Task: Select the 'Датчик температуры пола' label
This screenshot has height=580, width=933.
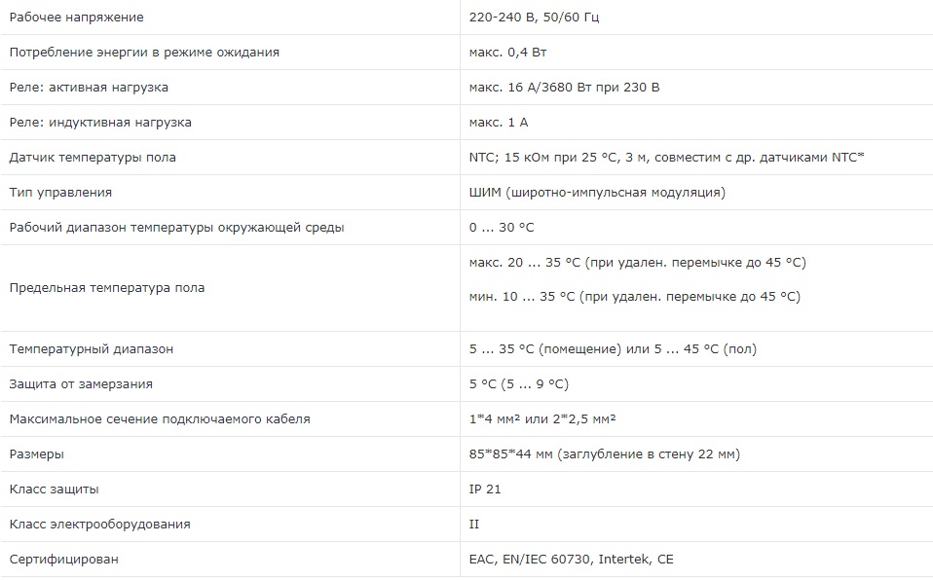Action: coord(93,158)
